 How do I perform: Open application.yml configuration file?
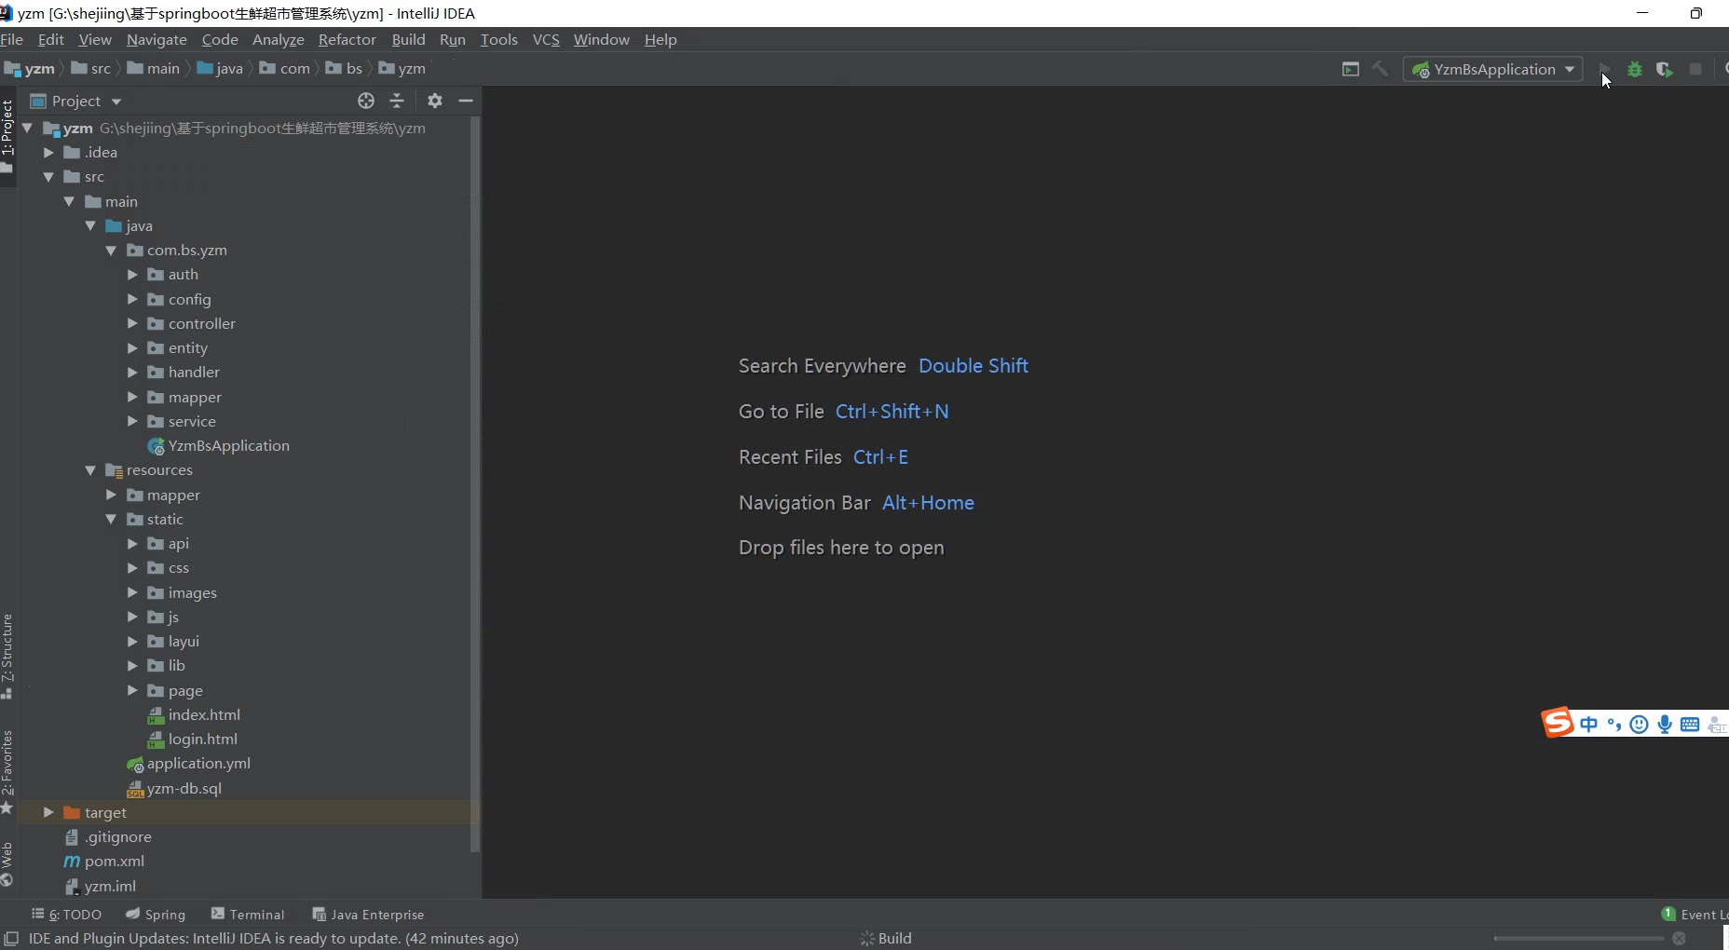(189, 764)
